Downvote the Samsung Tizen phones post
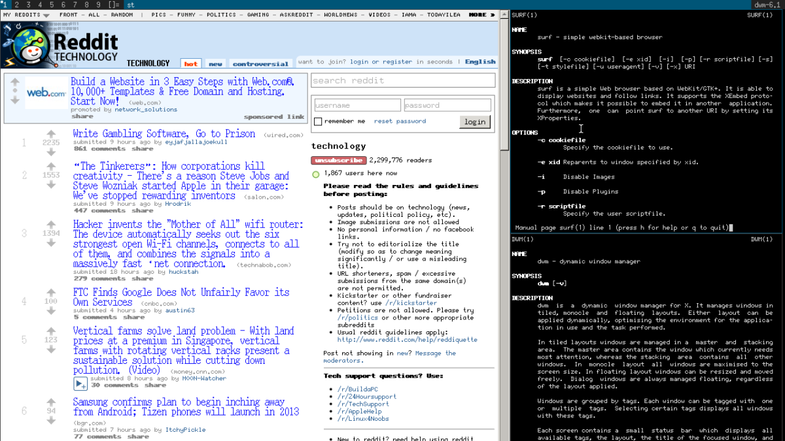785x441 pixels. (x=51, y=421)
